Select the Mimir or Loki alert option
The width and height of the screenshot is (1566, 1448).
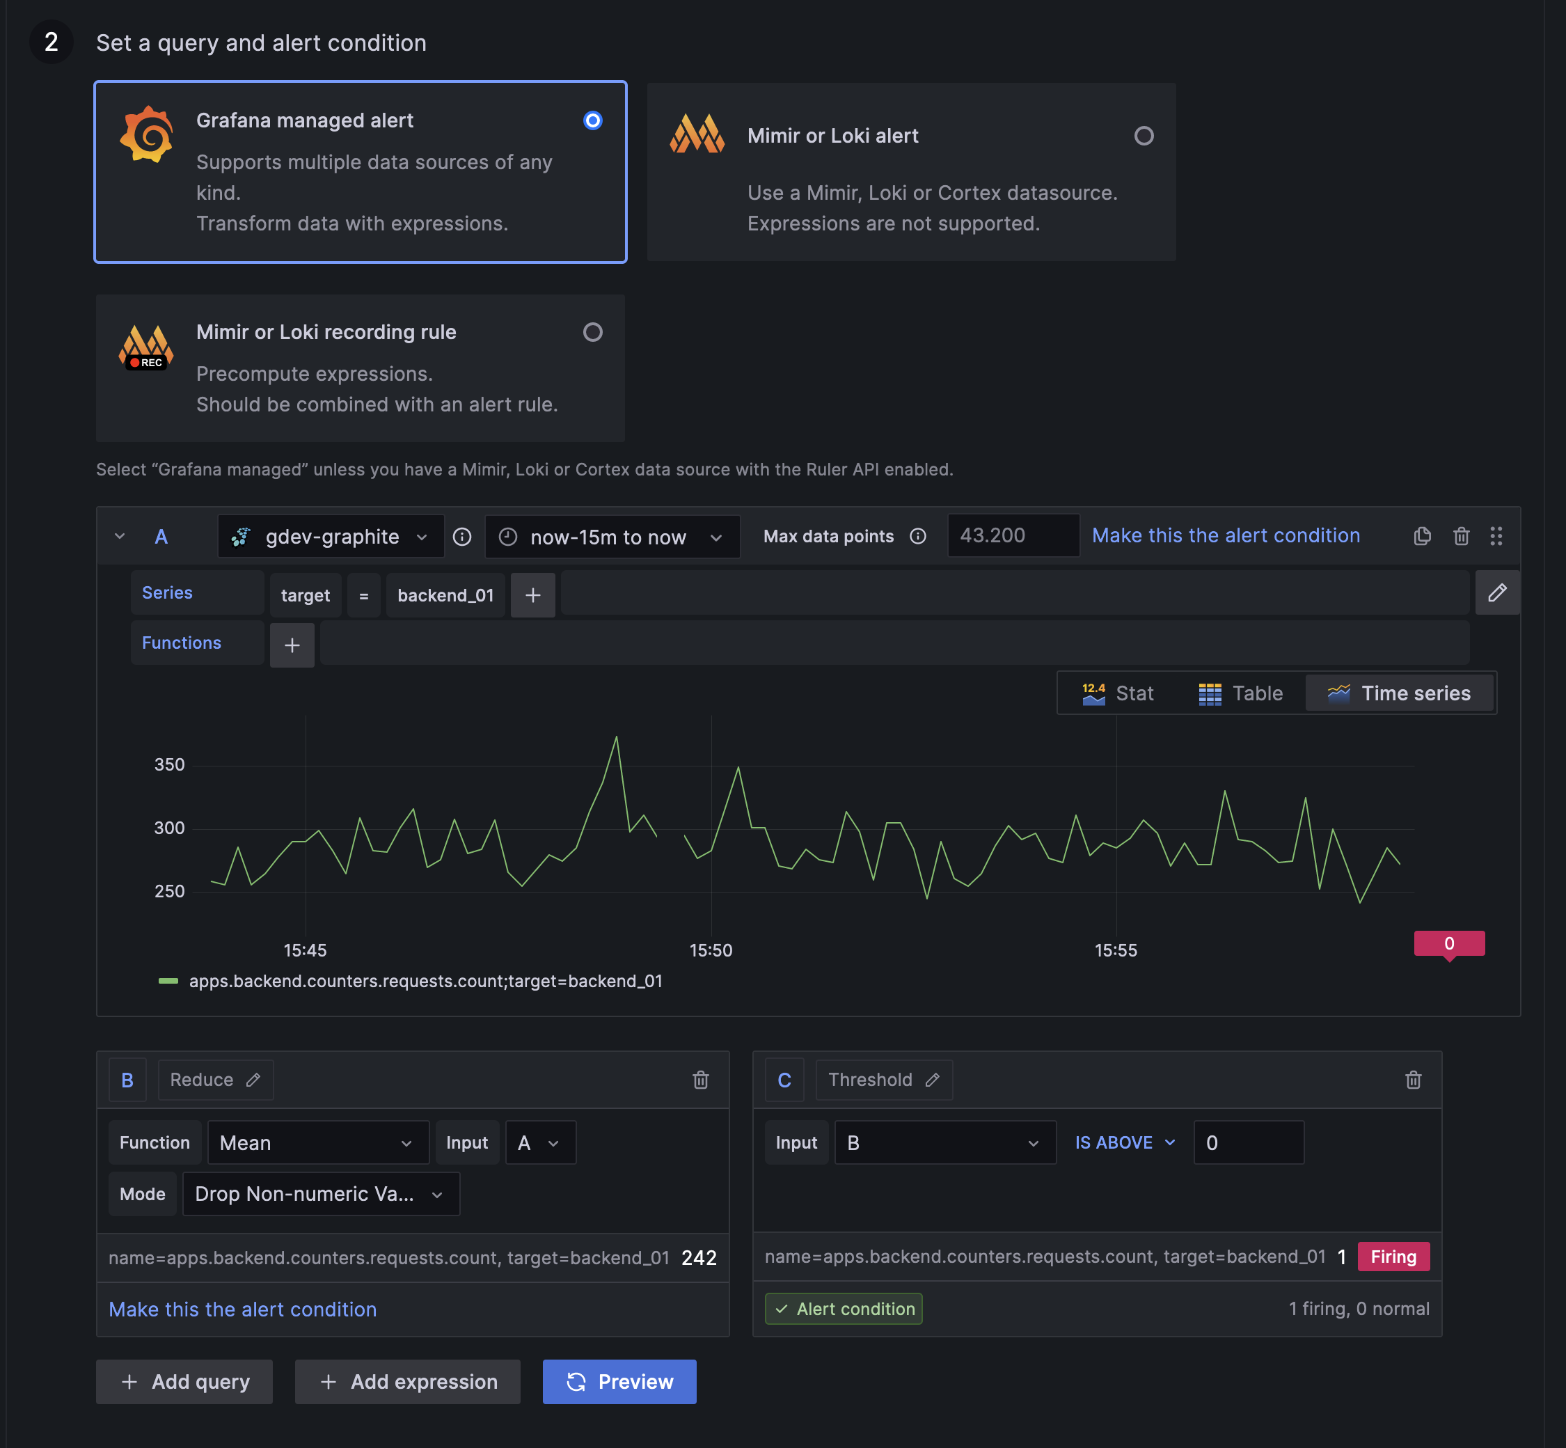click(1144, 136)
